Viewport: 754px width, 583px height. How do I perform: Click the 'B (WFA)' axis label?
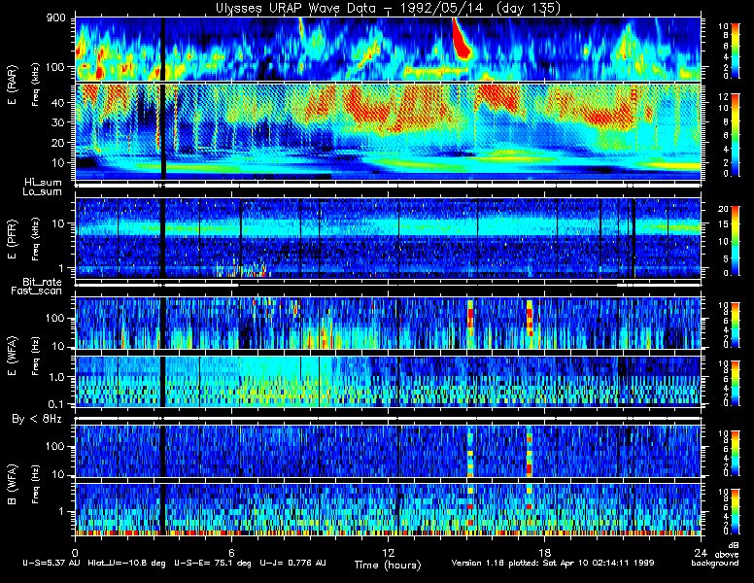pos(12,485)
